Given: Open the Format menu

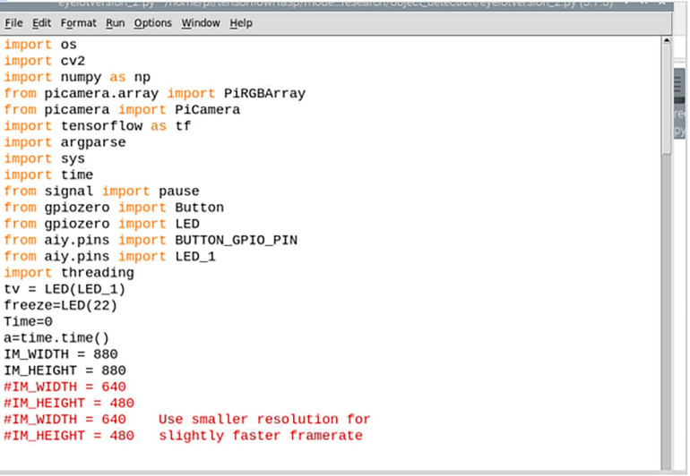Looking at the screenshot, I should tap(78, 22).
